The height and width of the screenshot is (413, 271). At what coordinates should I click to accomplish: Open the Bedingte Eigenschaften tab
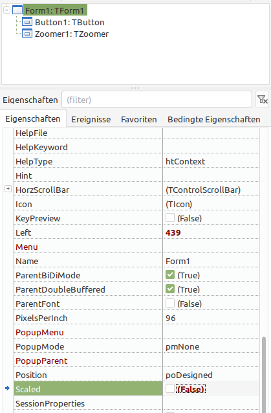click(214, 120)
